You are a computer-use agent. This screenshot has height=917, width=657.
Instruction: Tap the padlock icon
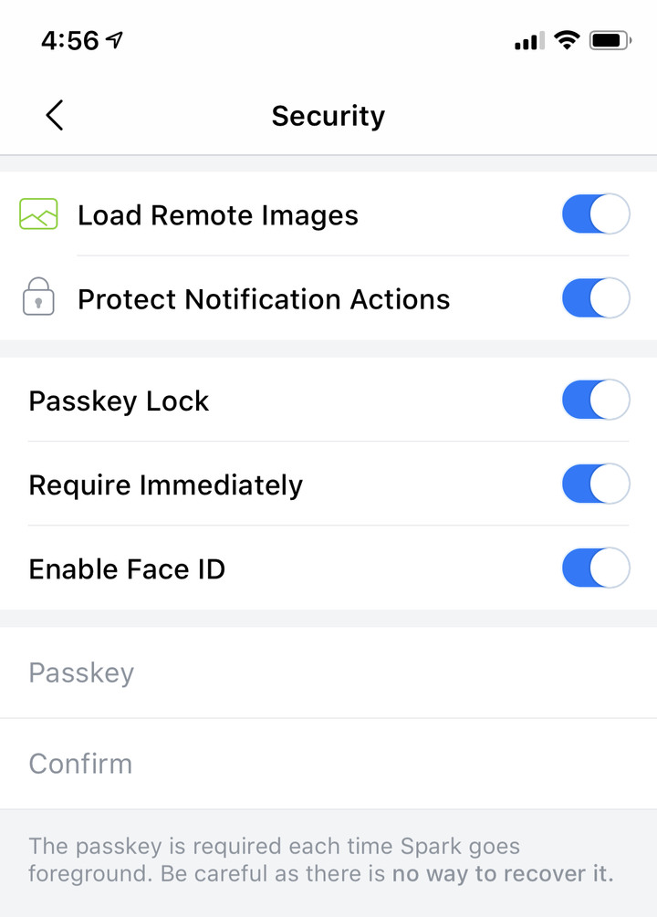[x=38, y=297]
